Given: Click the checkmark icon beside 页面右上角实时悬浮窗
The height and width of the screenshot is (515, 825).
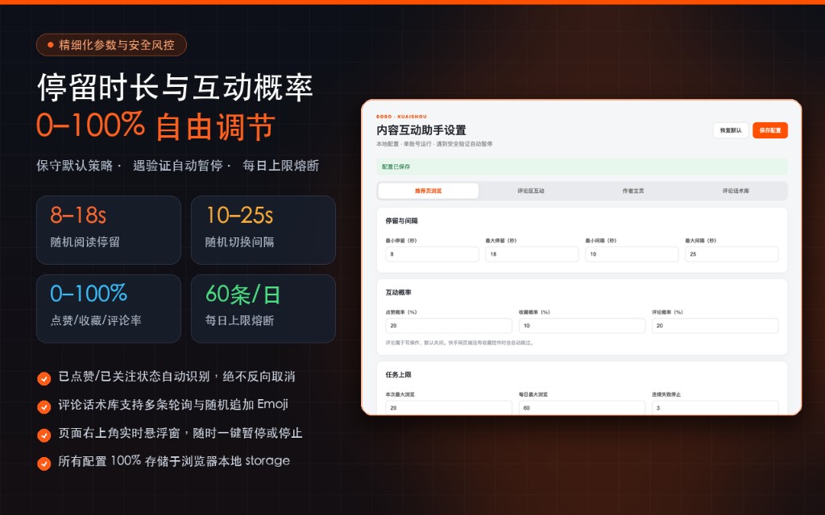Looking at the screenshot, I should pyautogui.click(x=44, y=435).
